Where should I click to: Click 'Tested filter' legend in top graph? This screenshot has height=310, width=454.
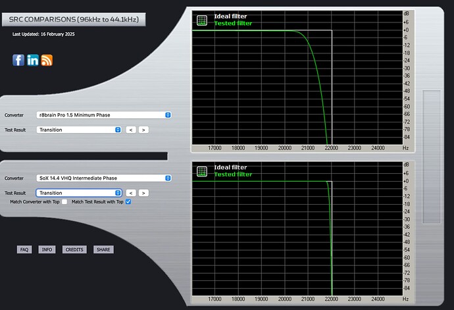(x=233, y=24)
